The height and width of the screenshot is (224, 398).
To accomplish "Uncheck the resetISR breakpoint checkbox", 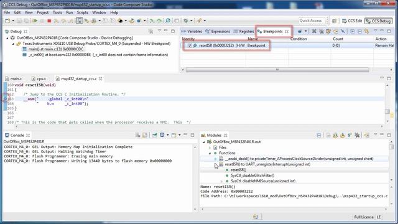I will tap(190, 45).
